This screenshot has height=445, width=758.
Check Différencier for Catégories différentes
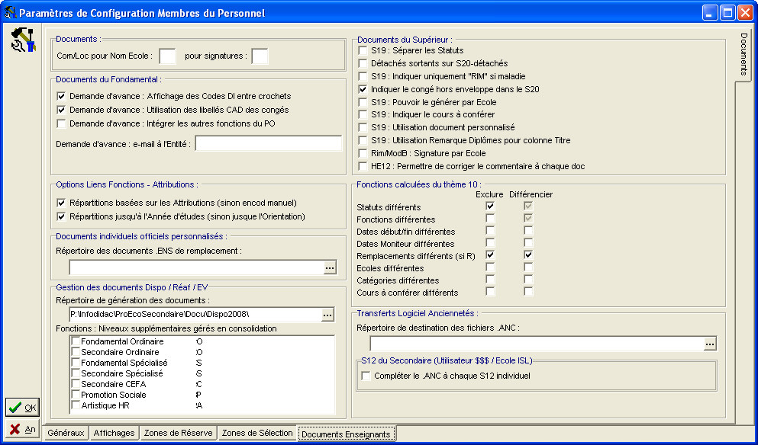click(x=528, y=279)
